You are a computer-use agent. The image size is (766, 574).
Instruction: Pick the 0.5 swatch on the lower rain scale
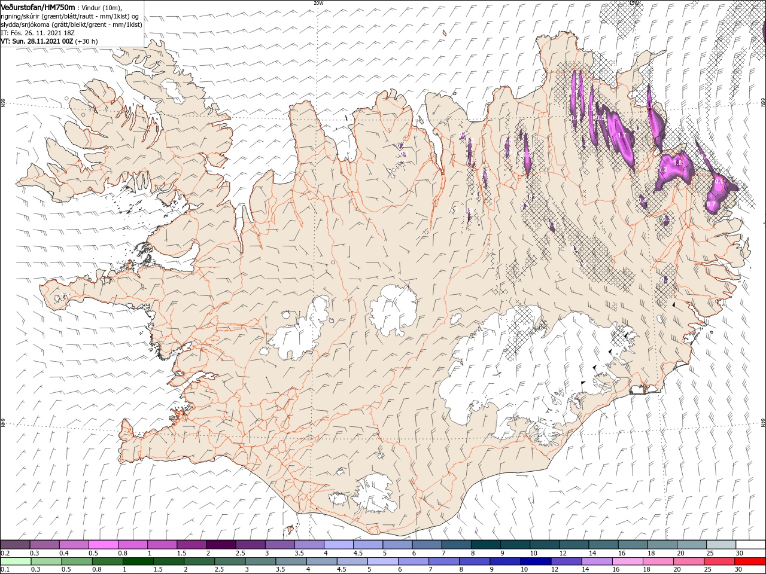pyautogui.click(x=77, y=561)
